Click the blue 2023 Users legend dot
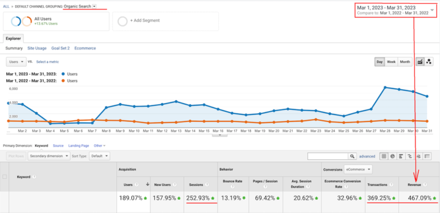440x213 pixels. [63, 74]
